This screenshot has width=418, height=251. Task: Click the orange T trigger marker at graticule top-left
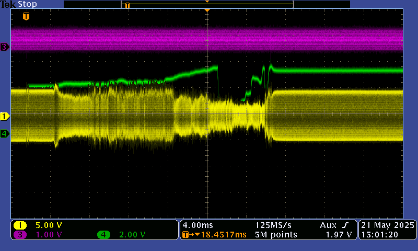click(26, 16)
